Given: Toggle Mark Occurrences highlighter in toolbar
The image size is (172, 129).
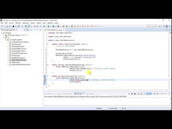Looking at the screenshot, I should click(29, 26).
